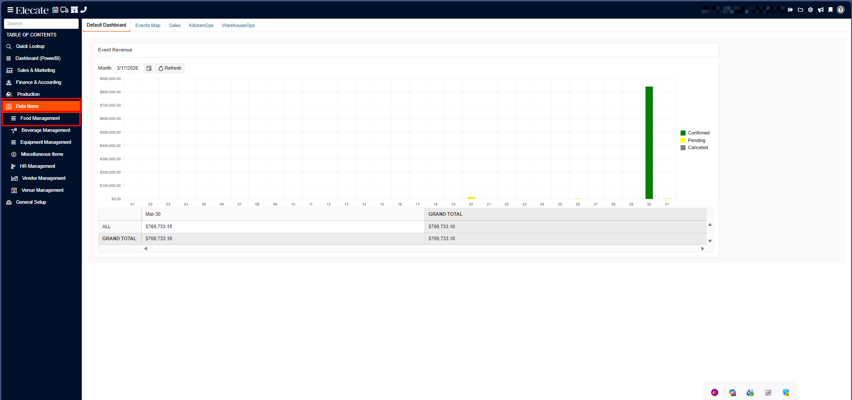Screen dimensions: 852x400
Task: Toggle the Confirmed legend green swatch
Action: [683, 133]
